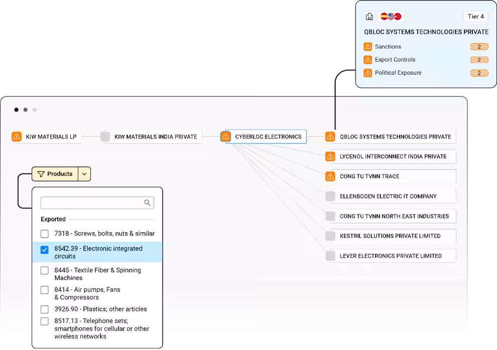Enable the 8414 Air pumps, Fans checkbox
Viewport: 497px width, 350px height.
pos(45,290)
